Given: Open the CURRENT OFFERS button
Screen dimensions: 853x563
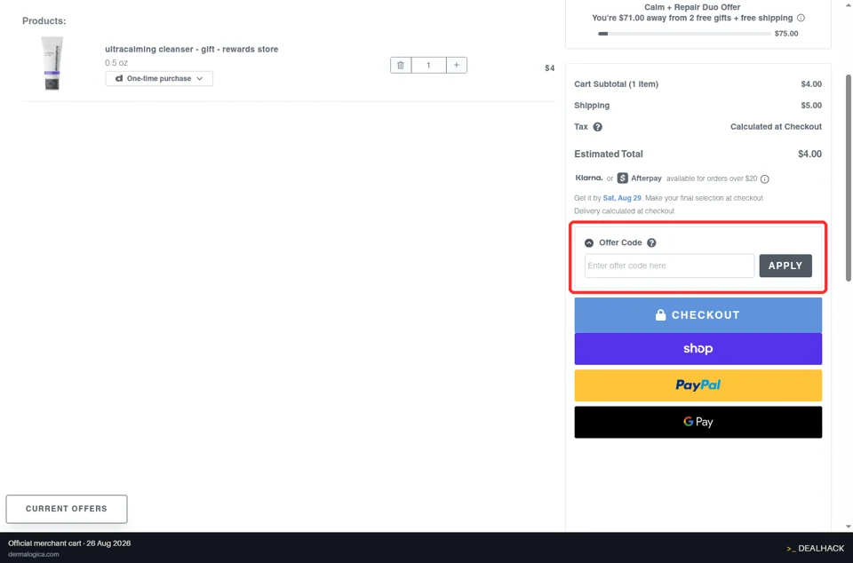Looking at the screenshot, I should pos(67,509).
